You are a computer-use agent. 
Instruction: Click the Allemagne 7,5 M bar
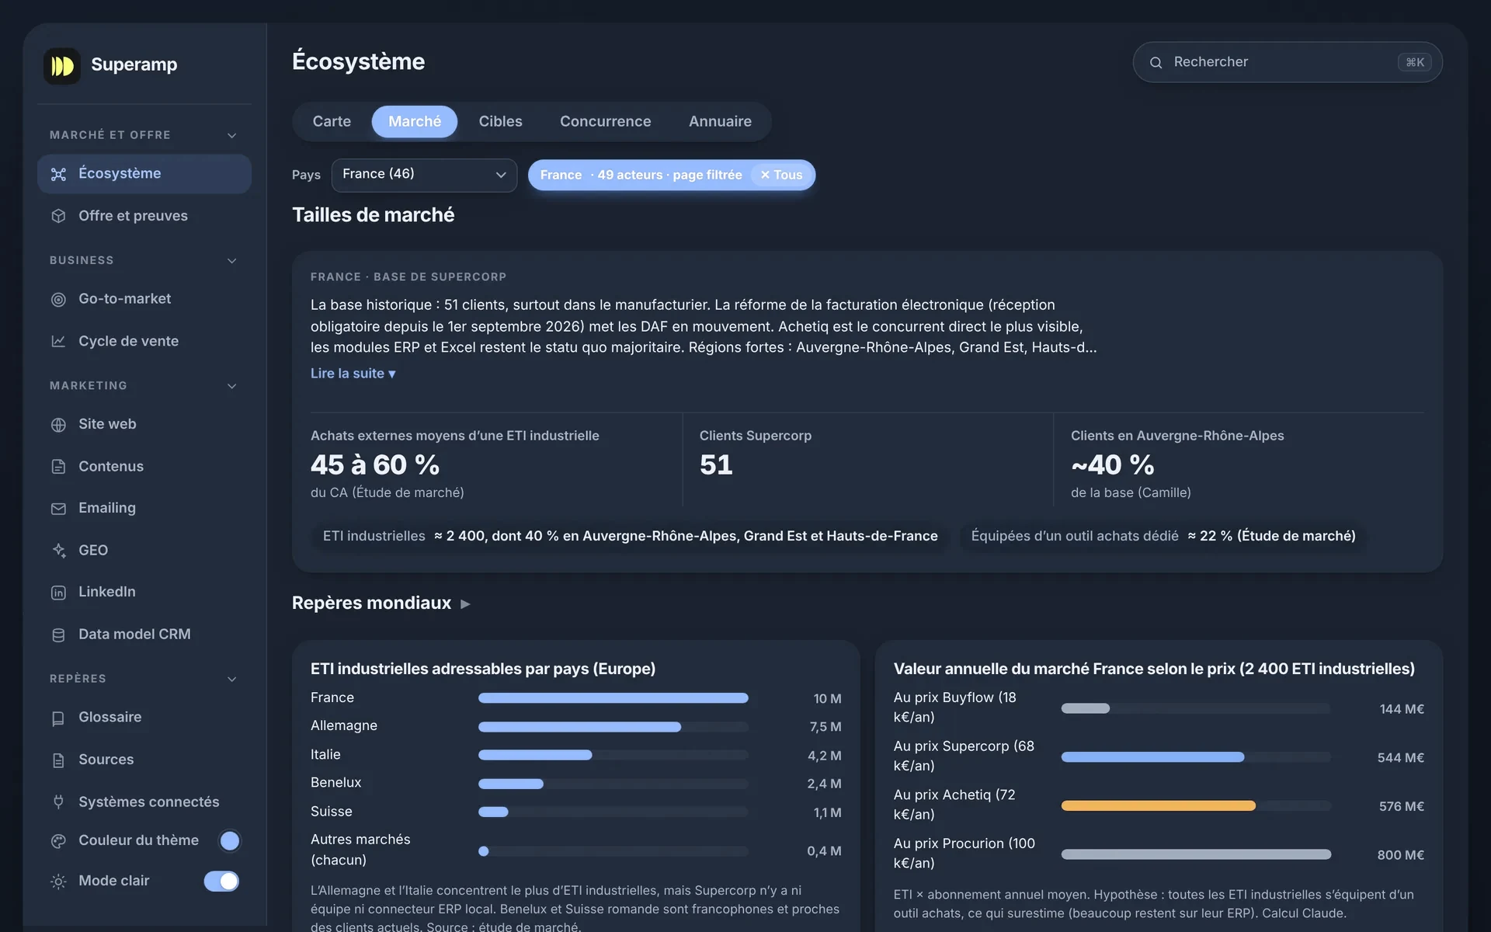[579, 727]
